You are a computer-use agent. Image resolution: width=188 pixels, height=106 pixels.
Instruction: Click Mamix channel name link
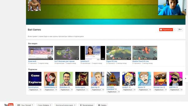(140, 87)
